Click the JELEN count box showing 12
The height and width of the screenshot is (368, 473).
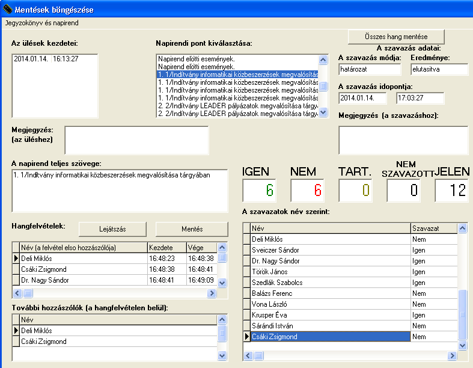coord(451,191)
